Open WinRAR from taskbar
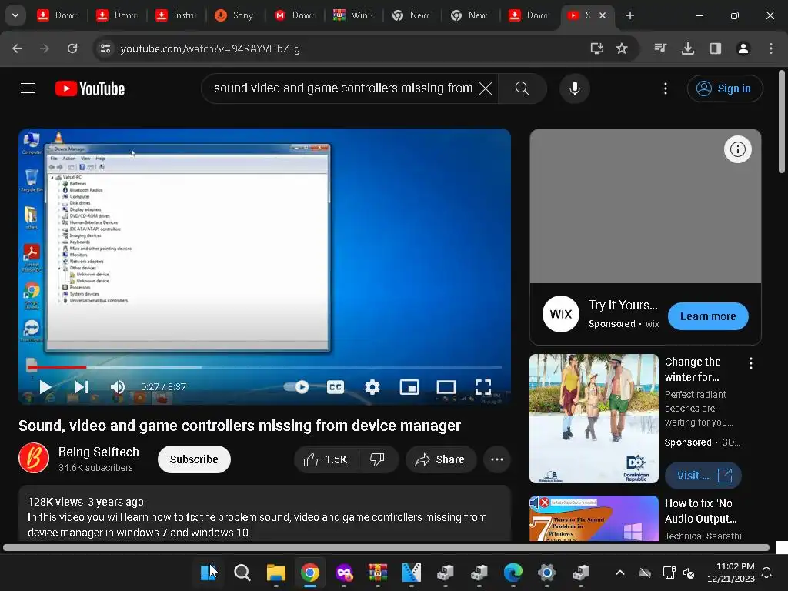Screen dimensions: 788x591 coord(377,573)
